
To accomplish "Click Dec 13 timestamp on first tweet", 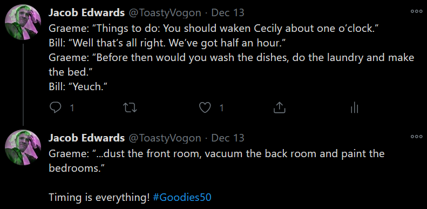I will tap(228, 12).
